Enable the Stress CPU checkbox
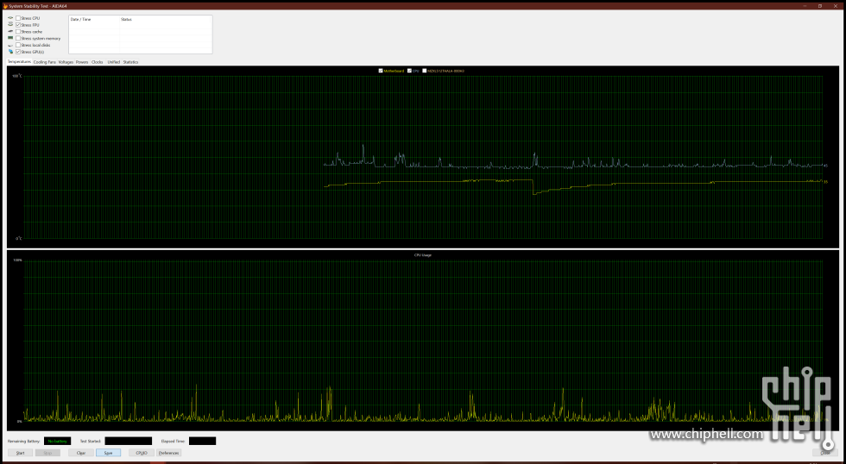Viewport: 846px width, 464px height. (x=18, y=18)
